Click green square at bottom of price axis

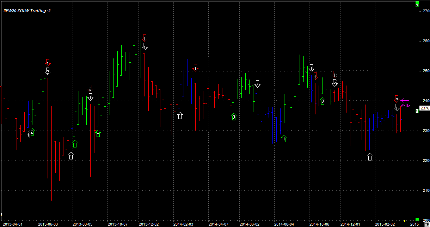417,219
